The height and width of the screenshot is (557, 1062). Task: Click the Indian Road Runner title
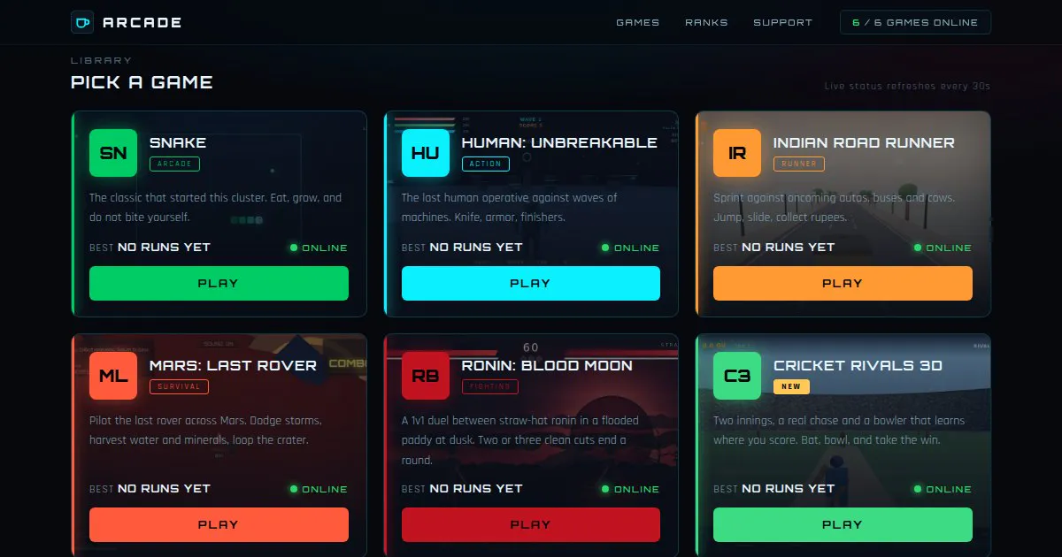click(864, 142)
